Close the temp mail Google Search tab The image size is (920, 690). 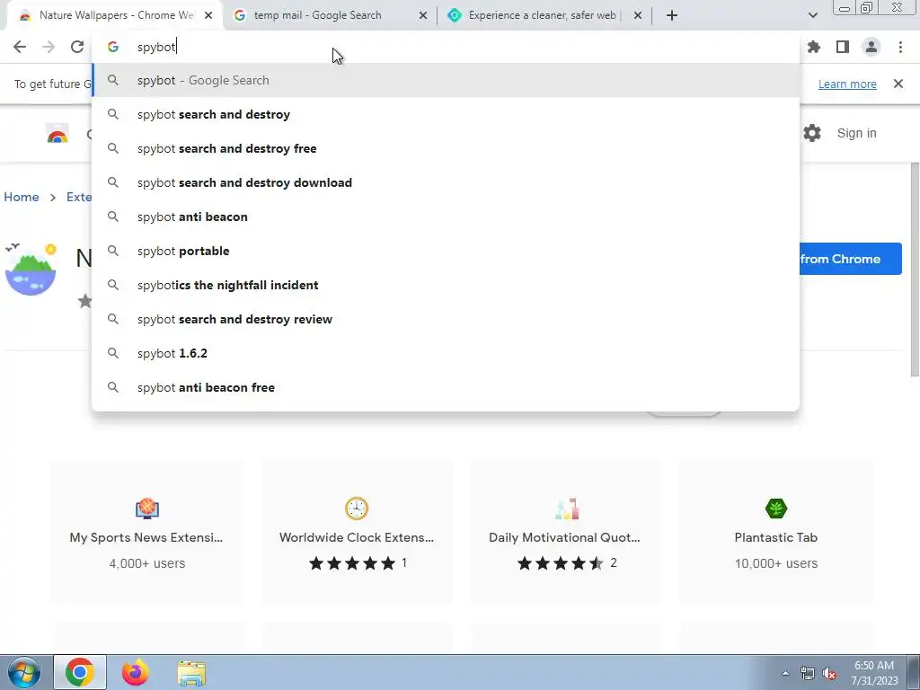tap(423, 15)
